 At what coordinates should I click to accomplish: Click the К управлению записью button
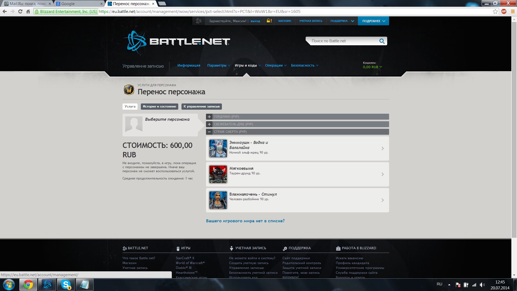click(x=201, y=106)
